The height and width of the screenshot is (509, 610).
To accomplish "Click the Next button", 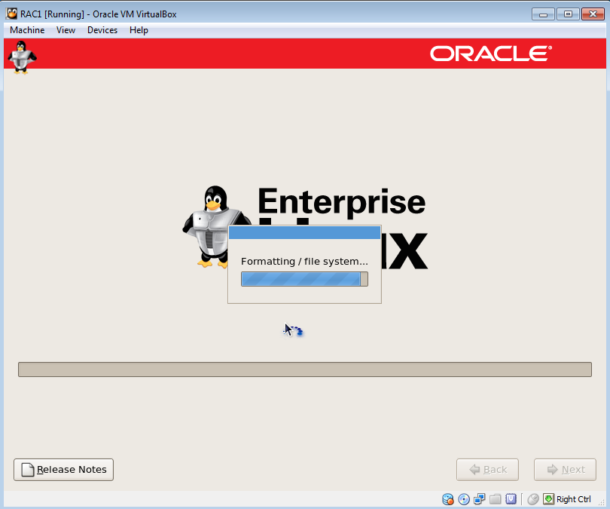I will 566,470.
